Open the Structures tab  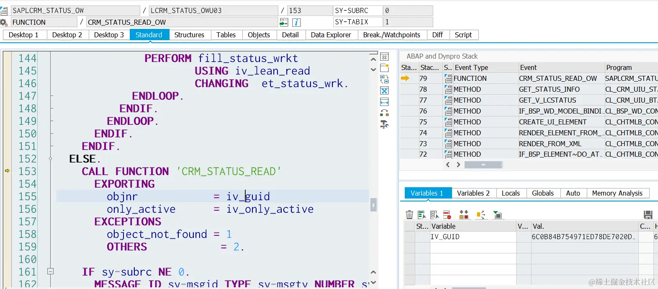point(189,35)
